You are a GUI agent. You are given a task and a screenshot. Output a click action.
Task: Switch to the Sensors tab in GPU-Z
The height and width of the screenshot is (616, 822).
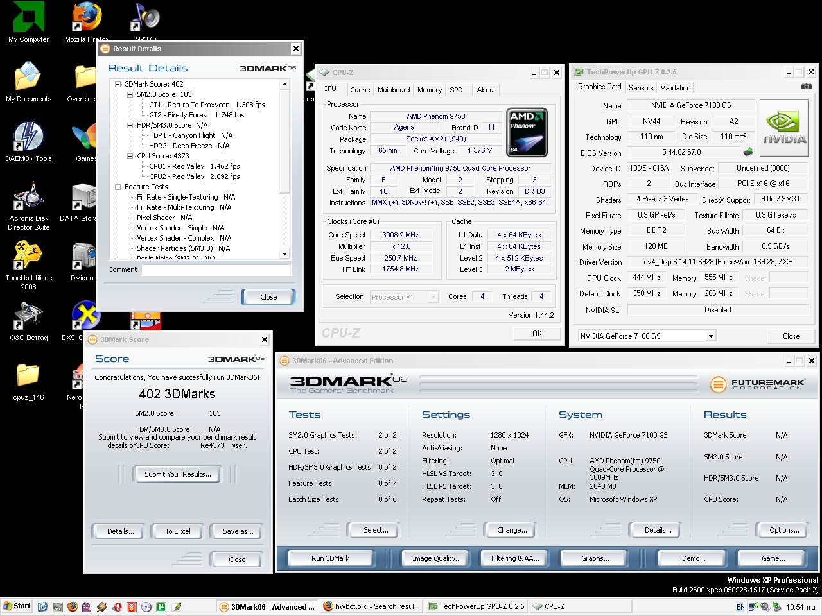click(641, 88)
